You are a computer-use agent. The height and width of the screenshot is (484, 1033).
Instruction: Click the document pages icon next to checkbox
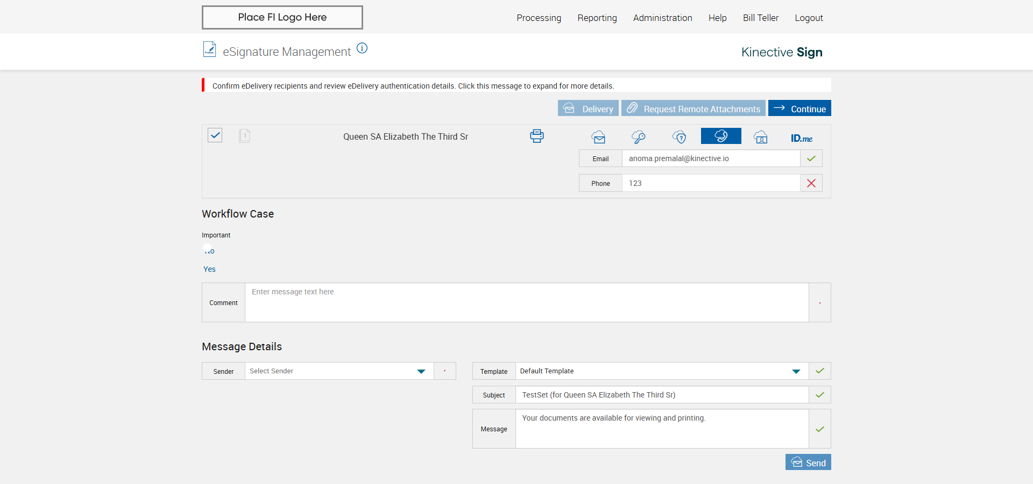(x=244, y=135)
